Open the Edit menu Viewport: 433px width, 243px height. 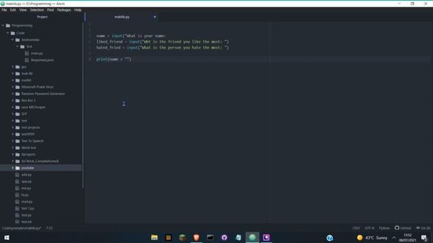point(13,10)
